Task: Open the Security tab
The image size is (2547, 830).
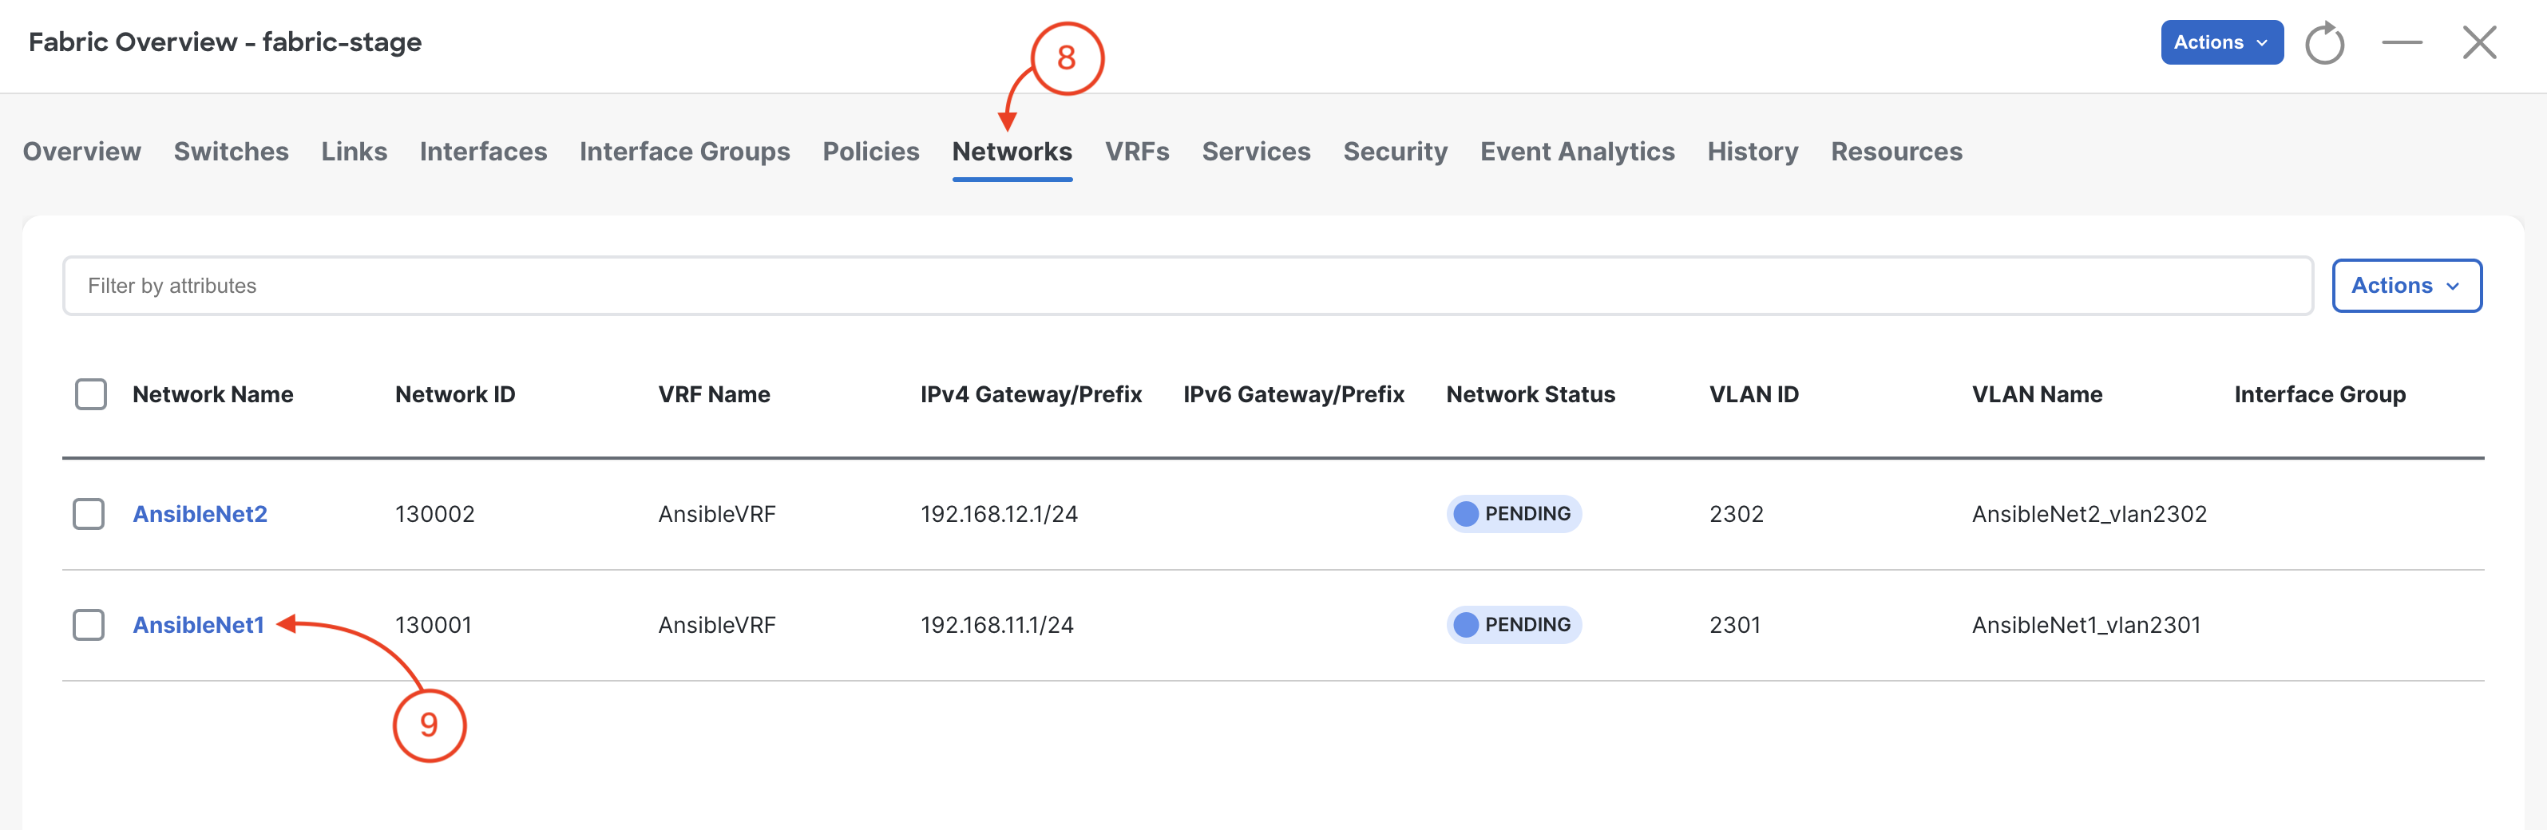Action: (1395, 151)
